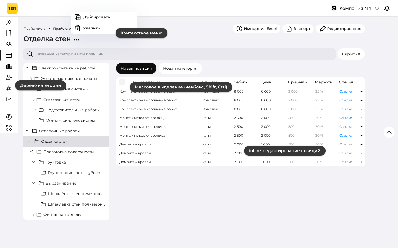Choose Дублировать from the context menu

104,17
